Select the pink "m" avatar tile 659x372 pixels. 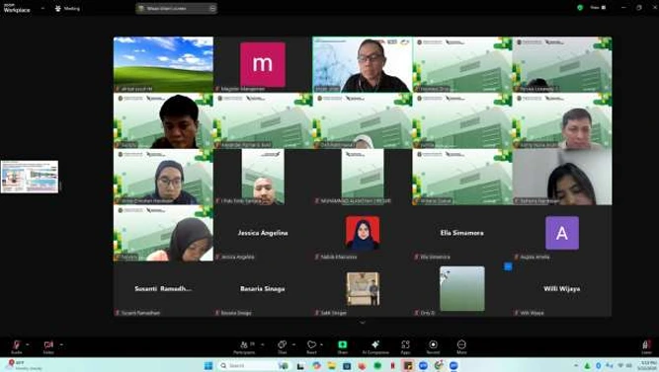point(263,64)
